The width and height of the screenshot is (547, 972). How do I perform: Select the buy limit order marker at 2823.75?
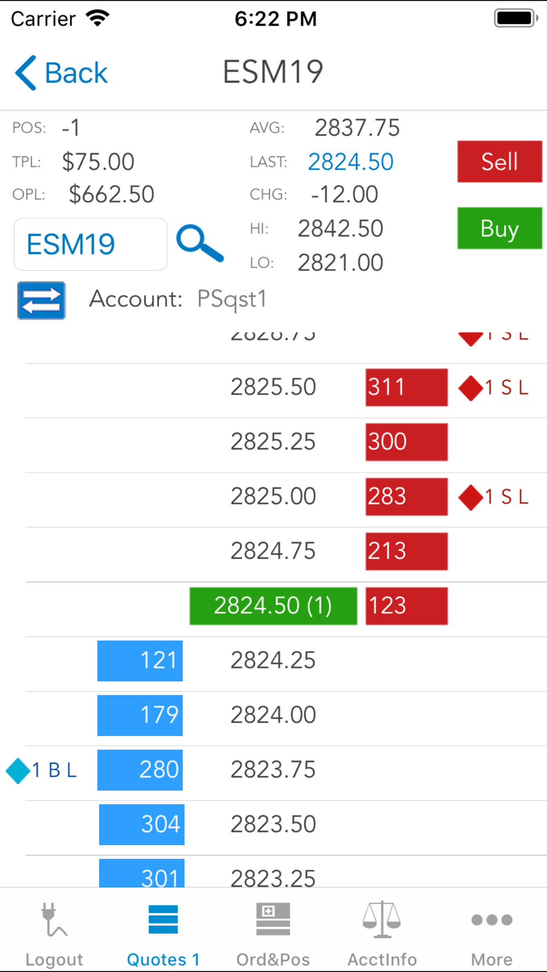pos(42,770)
